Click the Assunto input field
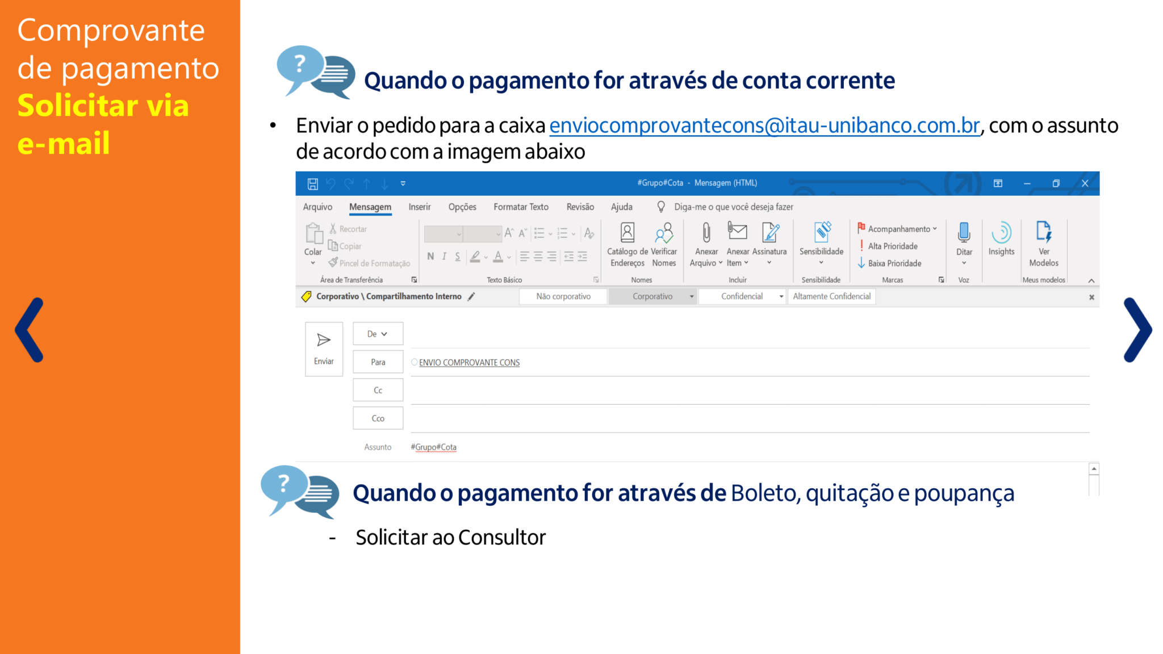Image resolution: width=1163 pixels, height=654 pixels. 751,446
